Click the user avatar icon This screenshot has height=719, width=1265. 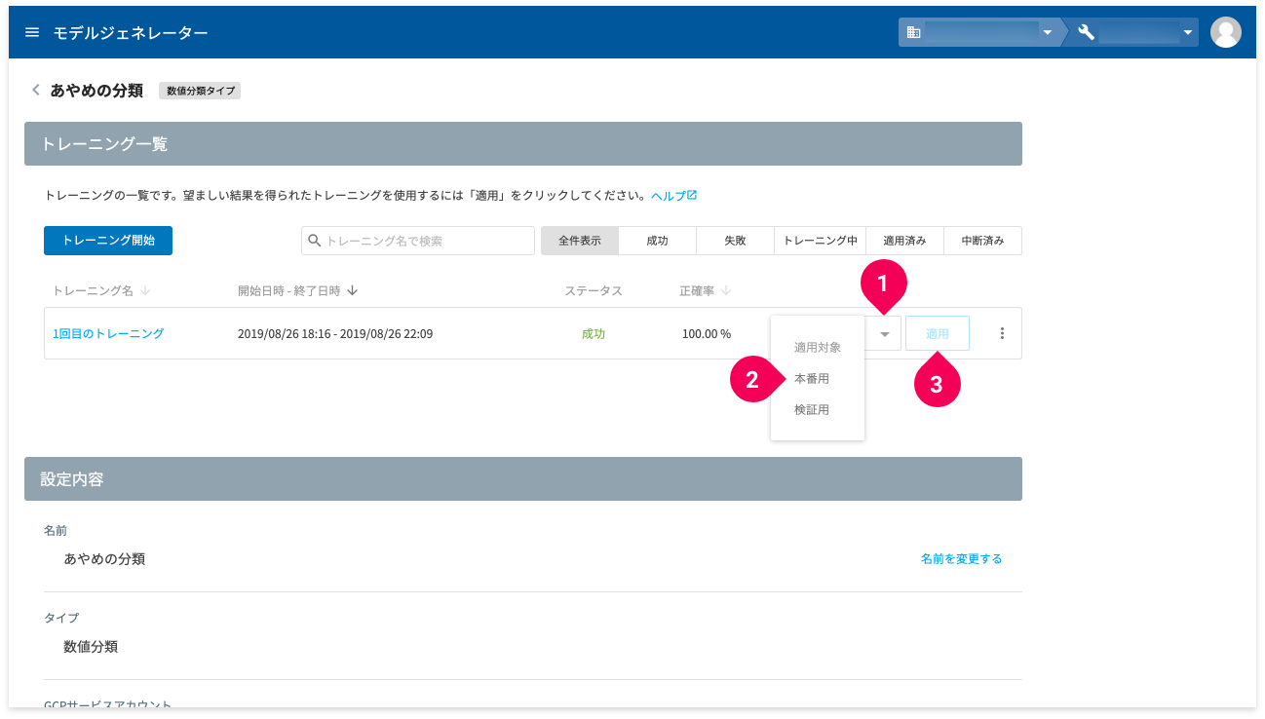[1225, 32]
